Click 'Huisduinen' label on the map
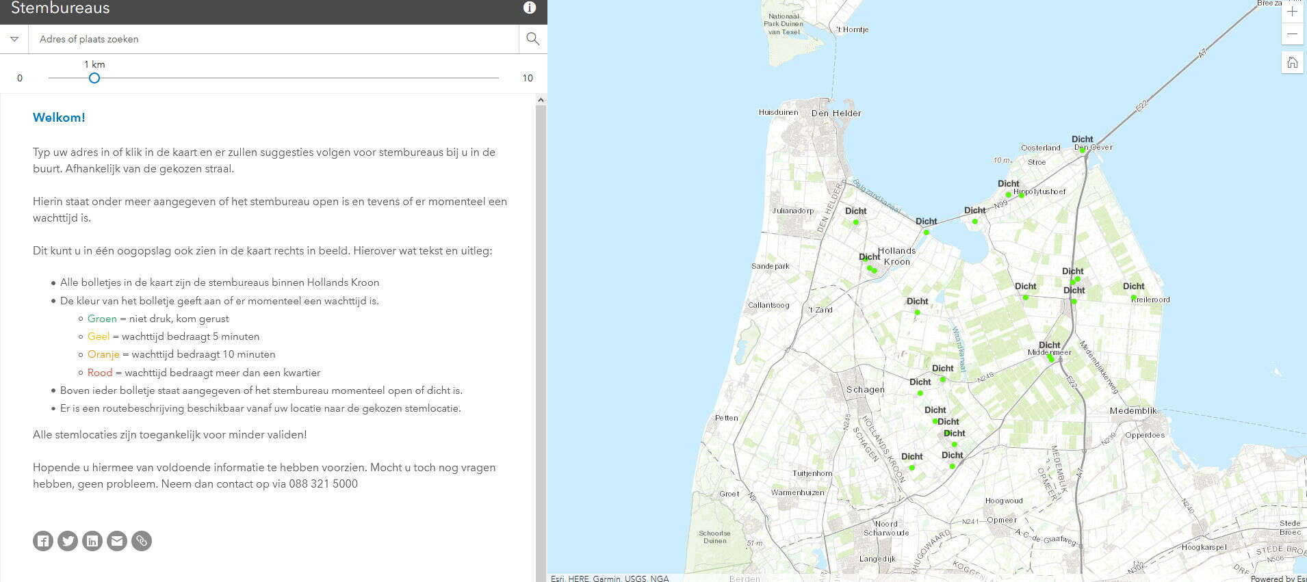The height and width of the screenshot is (582, 1307). click(779, 112)
